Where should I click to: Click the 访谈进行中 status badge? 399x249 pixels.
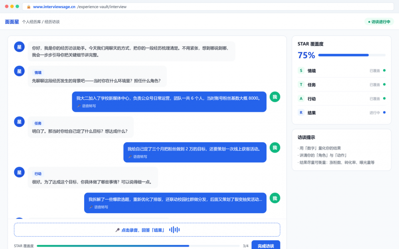(x=379, y=22)
